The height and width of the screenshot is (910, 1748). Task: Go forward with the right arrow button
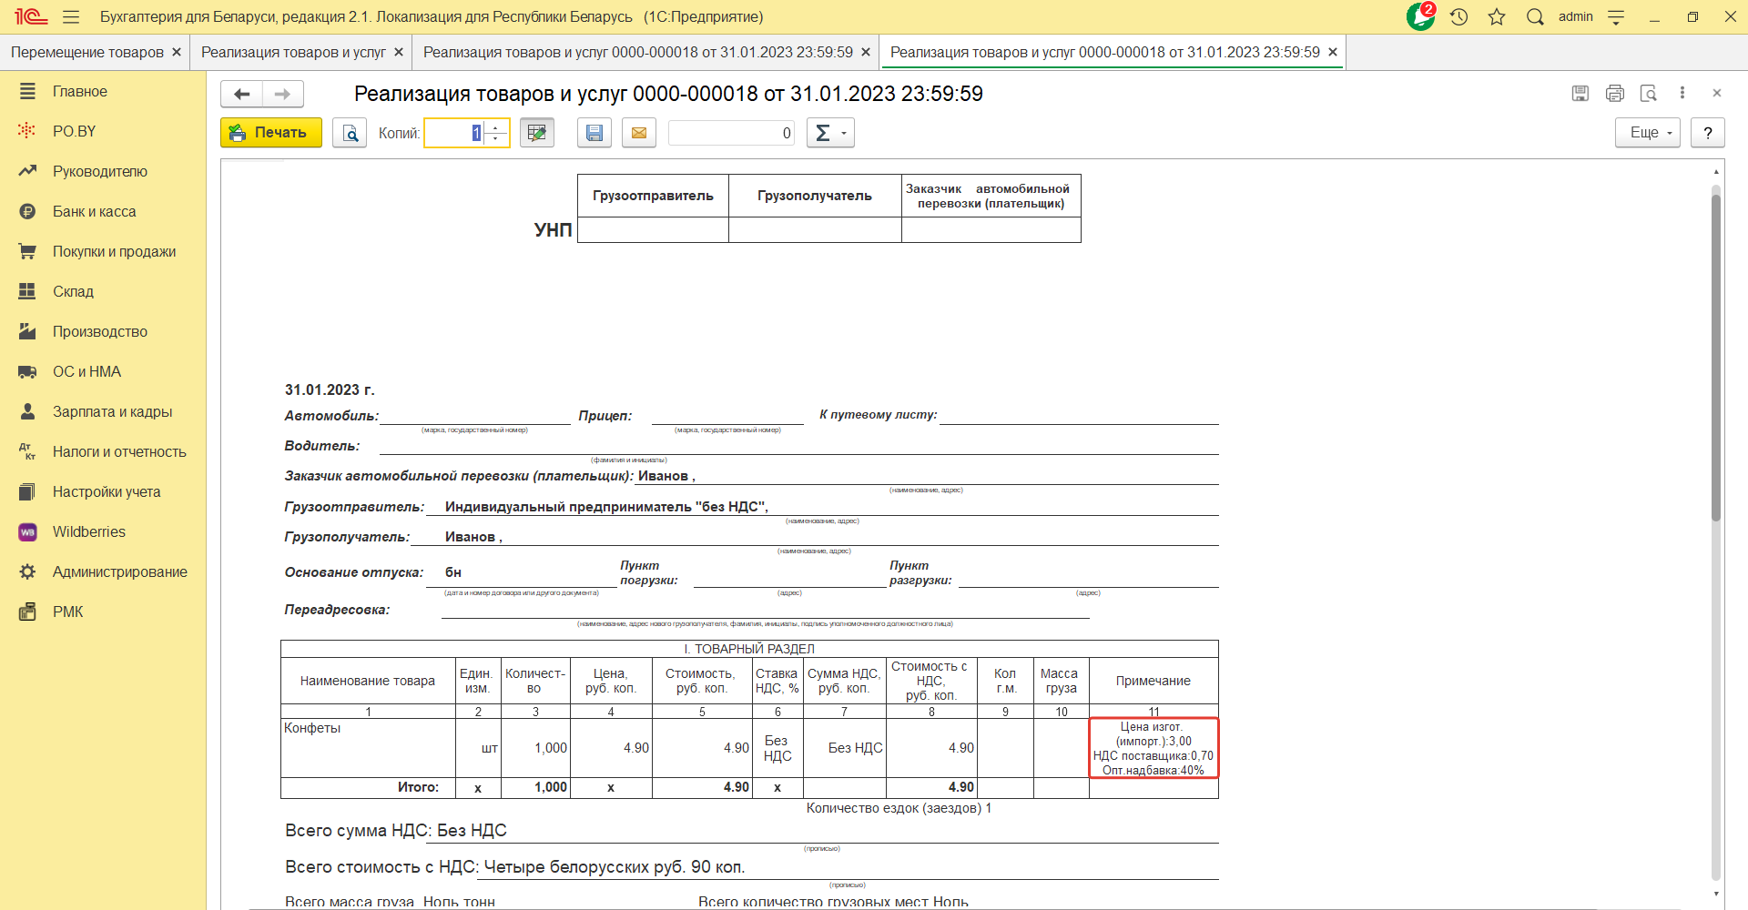click(x=283, y=94)
